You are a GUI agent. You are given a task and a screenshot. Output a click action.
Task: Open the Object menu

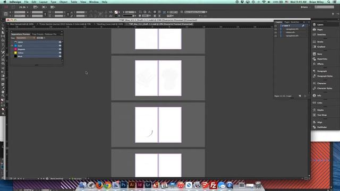coord(63,2)
